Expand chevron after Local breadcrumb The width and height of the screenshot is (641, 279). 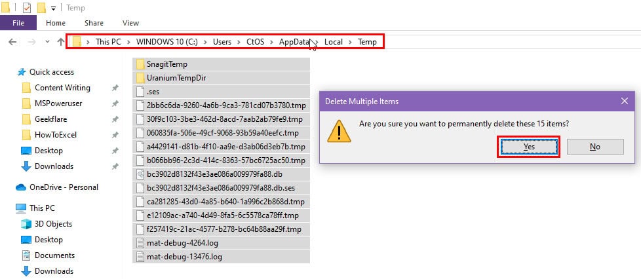point(351,42)
